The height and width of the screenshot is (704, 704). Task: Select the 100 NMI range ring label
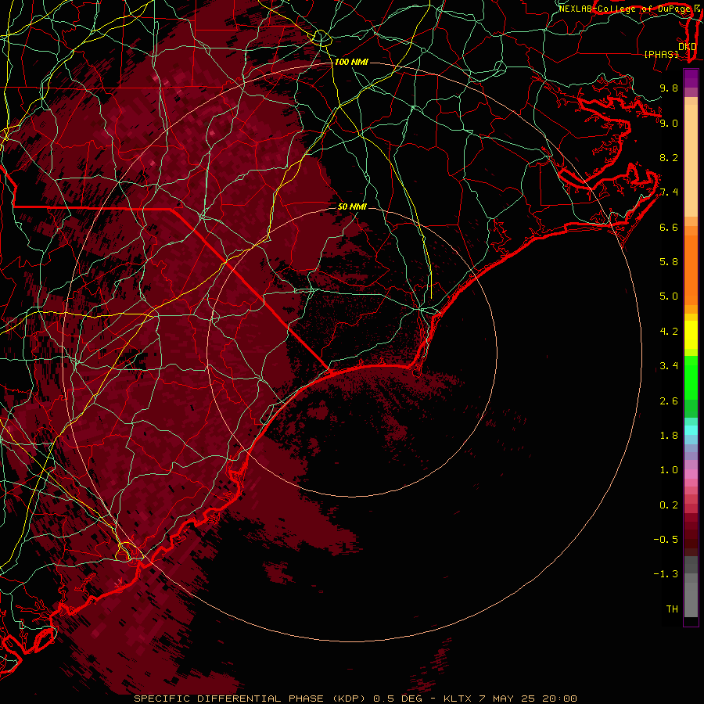(351, 62)
